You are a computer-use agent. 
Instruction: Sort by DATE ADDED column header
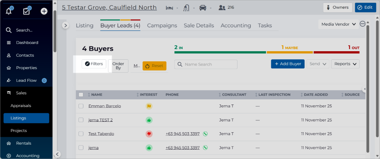pyautogui.click(x=314, y=95)
